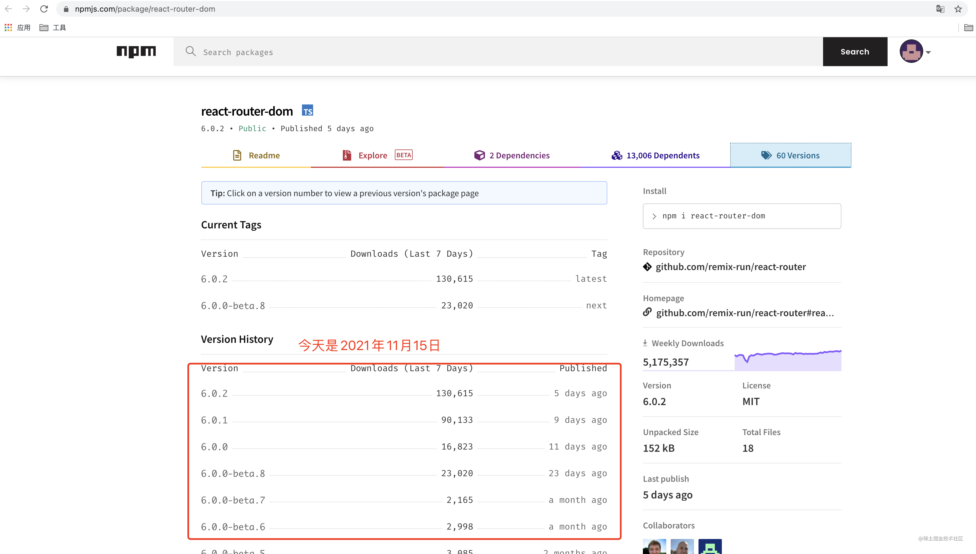Open version 6.0.0-beta.8 in Version History
Viewport: 976px width, 554px height.
(233, 473)
